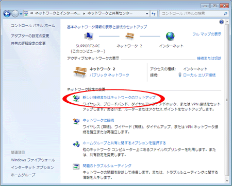Close the window
Screen dimensions: 232x186
coord(224,6)
